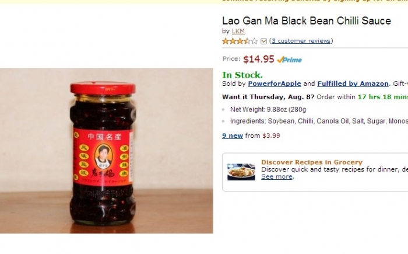Open the LKM brand link
This screenshot has width=408, height=254.
[238, 31]
